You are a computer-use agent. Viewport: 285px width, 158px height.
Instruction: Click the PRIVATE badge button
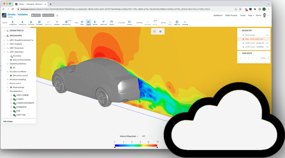click(36, 15)
